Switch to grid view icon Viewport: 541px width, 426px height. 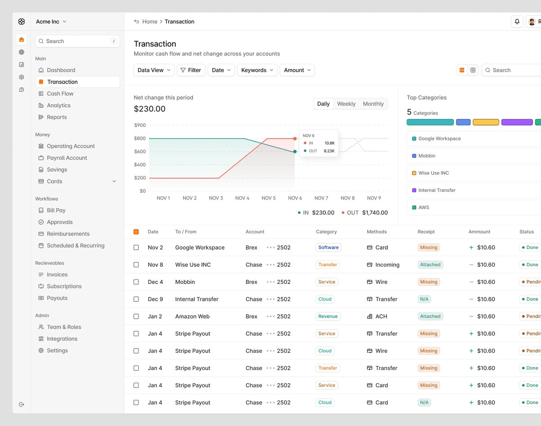point(473,70)
